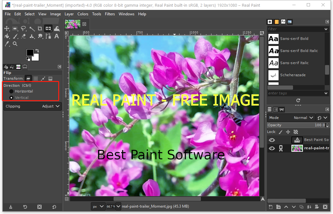Select the Fuzzy Select tool
Viewport: 333px width, 214px height.
32,28
